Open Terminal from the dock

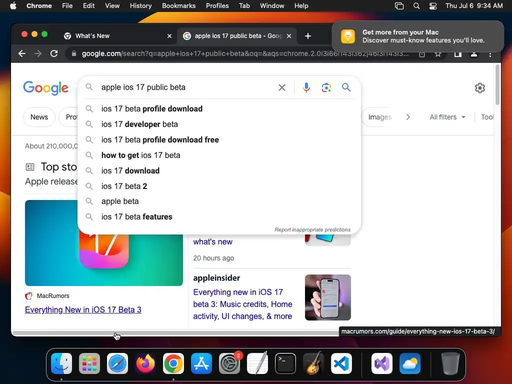pos(285,363)
